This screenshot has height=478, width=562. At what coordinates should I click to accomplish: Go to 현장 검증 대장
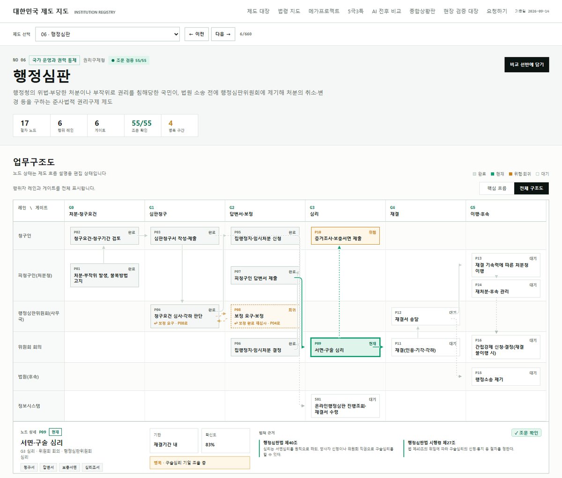click(461, 11)
